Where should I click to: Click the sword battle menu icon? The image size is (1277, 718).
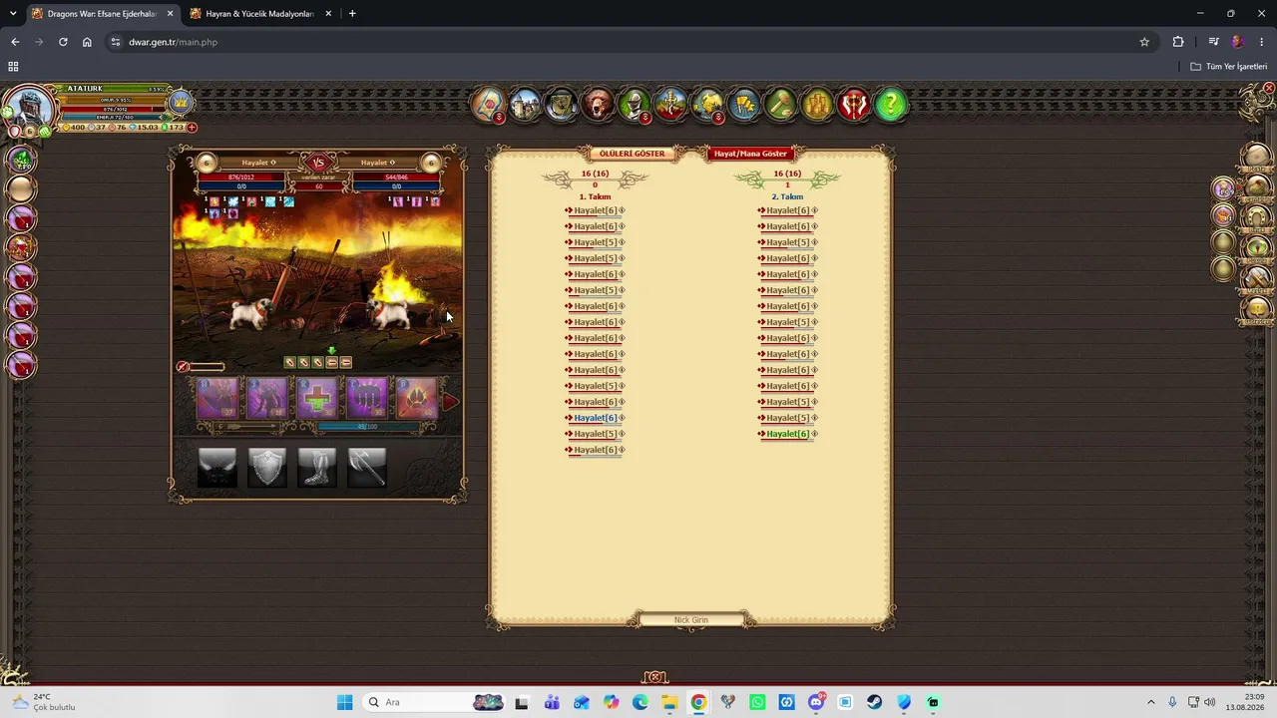click(671, 104)
